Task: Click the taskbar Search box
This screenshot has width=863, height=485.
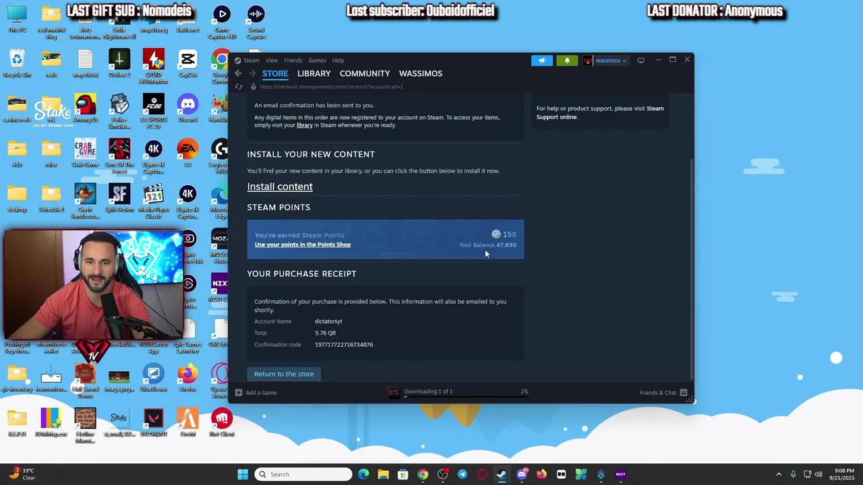Action: pos(304,474)
